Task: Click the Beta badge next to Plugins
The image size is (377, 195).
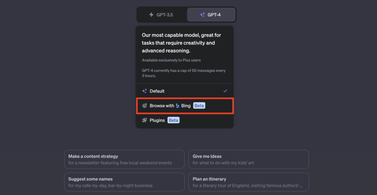Action: click(x=173, y=120)
